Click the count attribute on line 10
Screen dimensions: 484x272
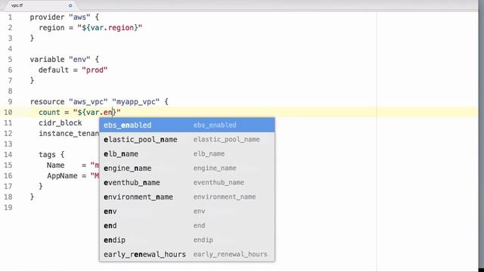49,113
